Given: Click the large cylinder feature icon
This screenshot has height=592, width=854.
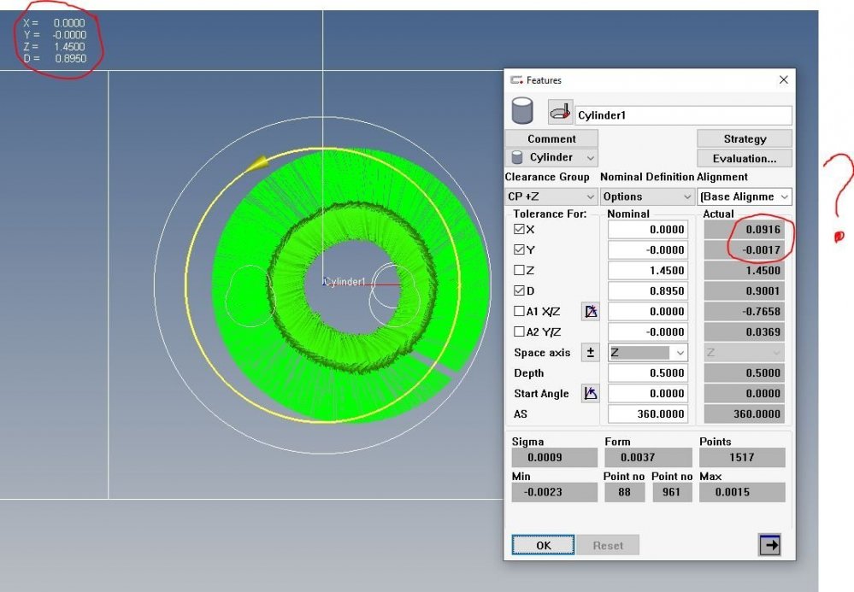Looking at the screenshot, I should click(x=521, y=111).
